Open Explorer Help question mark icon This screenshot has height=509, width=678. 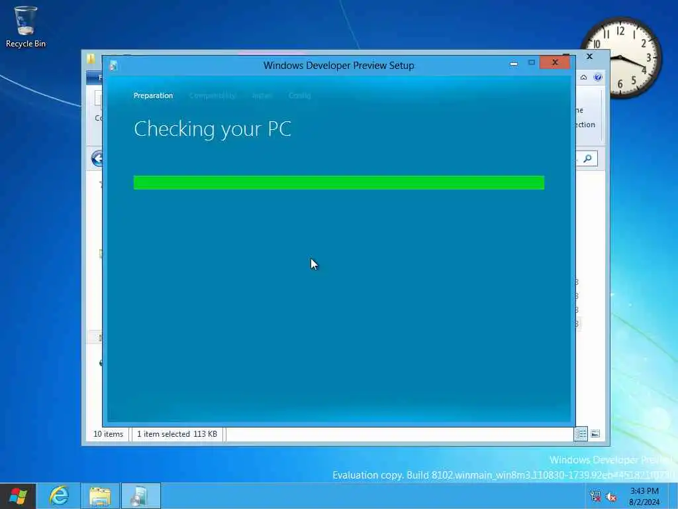pyautogui.click(x=598, y=77)
